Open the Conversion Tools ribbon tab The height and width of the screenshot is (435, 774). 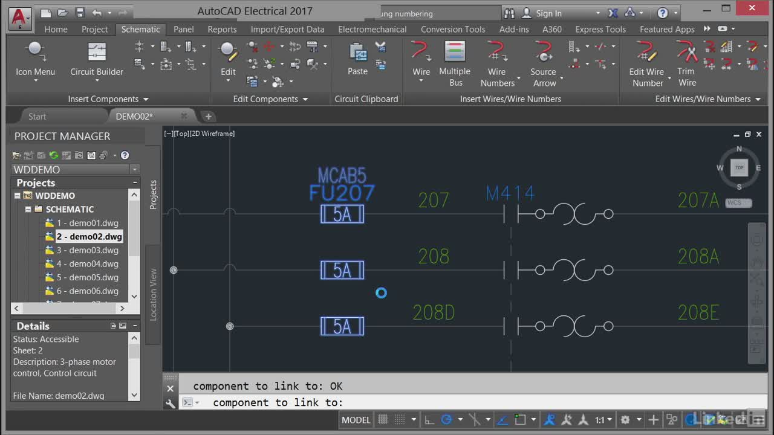(x=453, y=29)
